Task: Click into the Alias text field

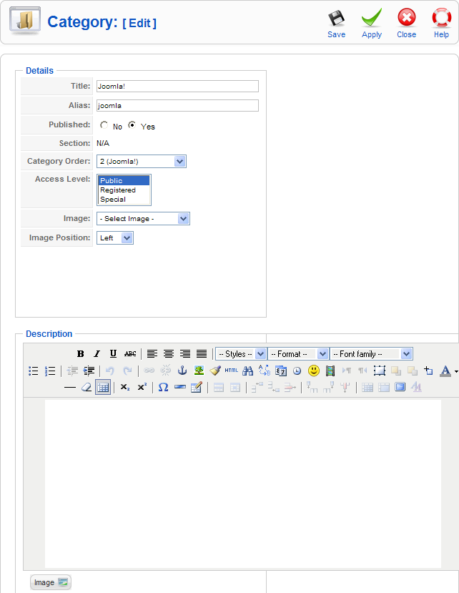Action: 177,106
